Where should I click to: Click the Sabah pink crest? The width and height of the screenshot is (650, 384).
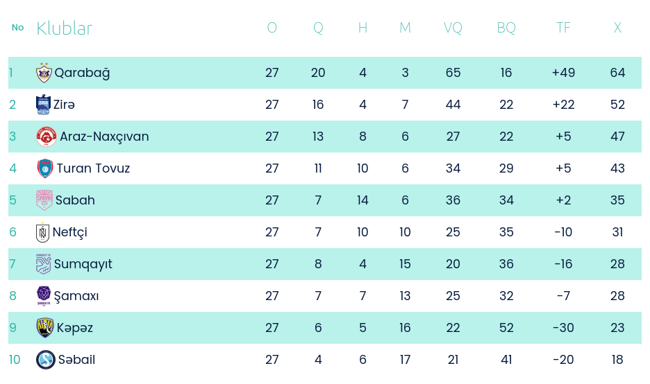click(x=44, y=200)
